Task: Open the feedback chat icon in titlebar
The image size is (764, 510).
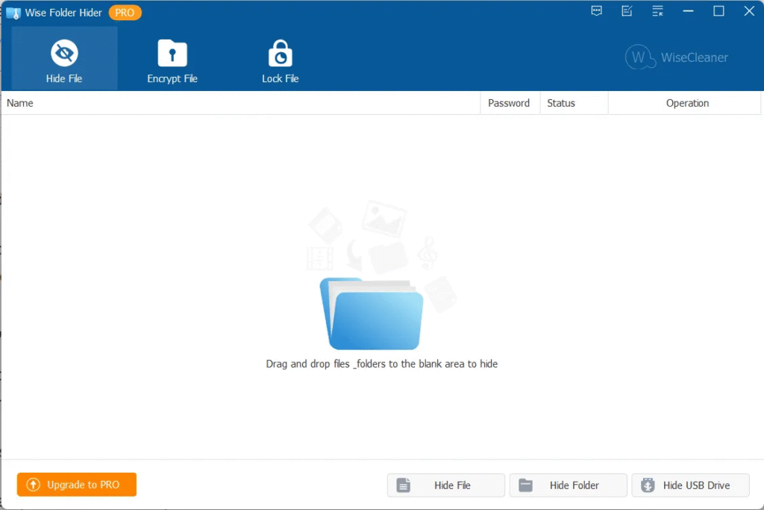Action: pos(596,11)
